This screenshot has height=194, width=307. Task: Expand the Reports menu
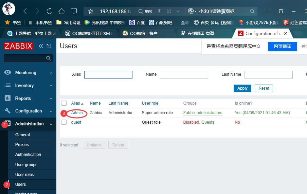pyautogui.click(x=28, y=98)
